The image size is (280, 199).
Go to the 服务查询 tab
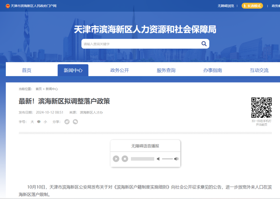[x=166, y=70]
